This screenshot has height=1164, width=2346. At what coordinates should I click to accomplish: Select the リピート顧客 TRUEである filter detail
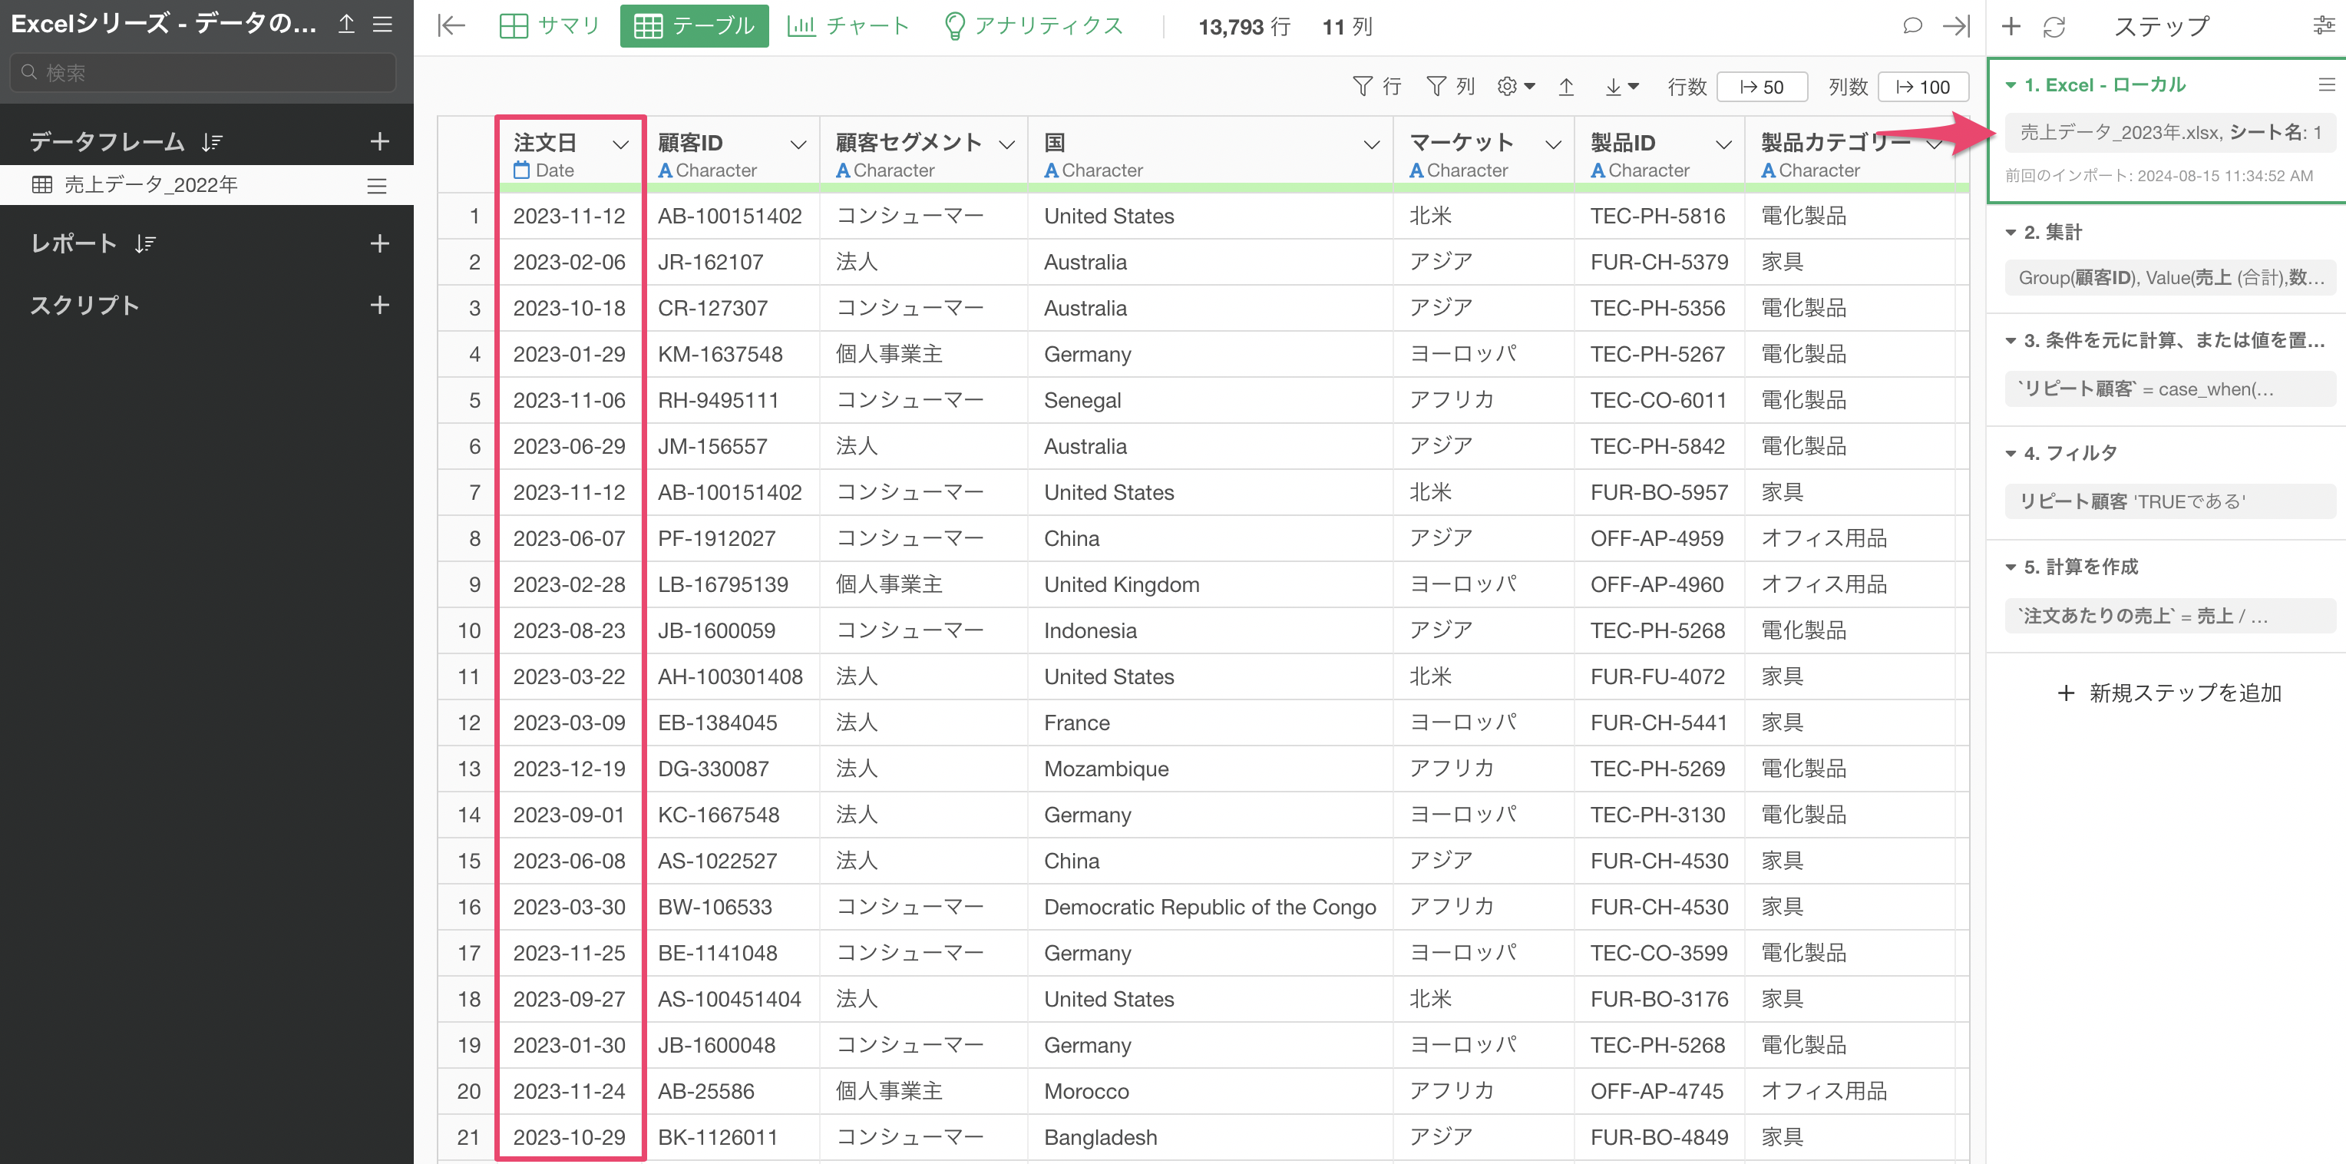(2169, 501)
